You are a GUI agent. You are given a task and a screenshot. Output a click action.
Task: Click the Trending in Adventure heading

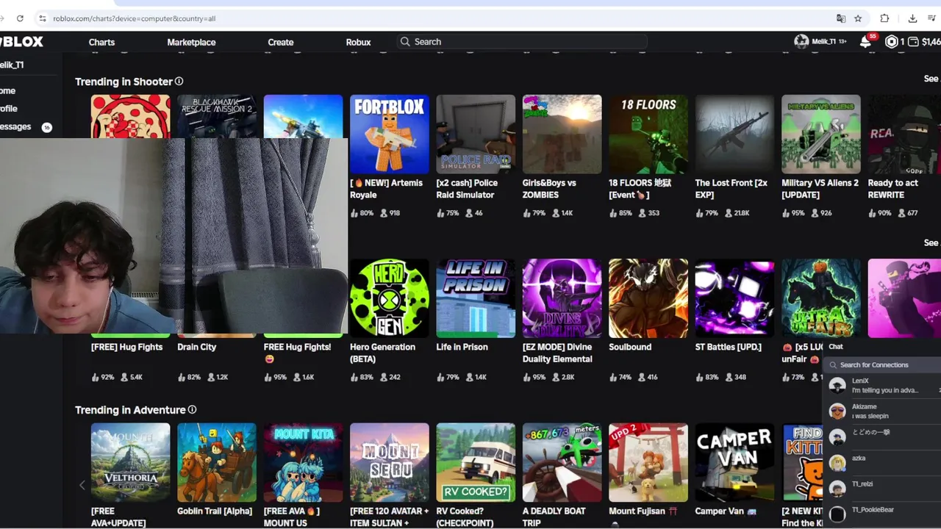[x=130, y=410]
